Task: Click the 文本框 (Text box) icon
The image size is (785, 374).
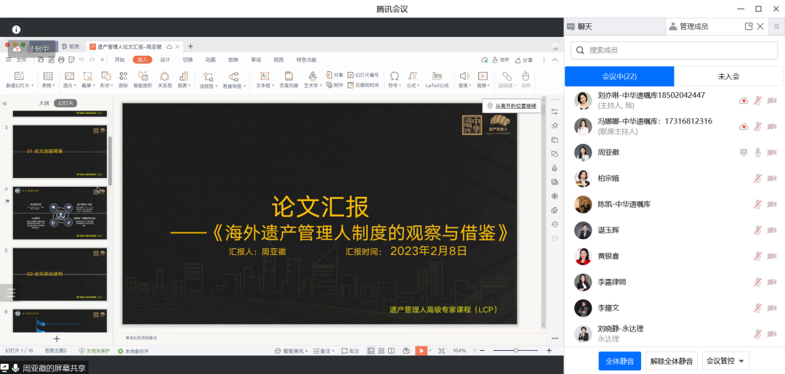Action: [x=265, y=76]
